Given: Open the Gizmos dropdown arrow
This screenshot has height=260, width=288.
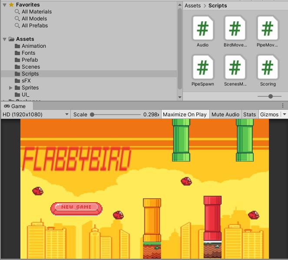Looking at the screenshot, I should click(285, 114).
